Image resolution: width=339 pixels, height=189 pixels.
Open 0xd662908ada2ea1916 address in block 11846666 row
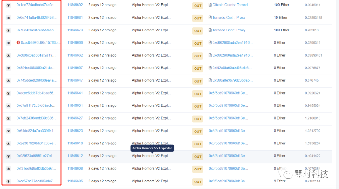pyautogui.click(x=232, y=43)
